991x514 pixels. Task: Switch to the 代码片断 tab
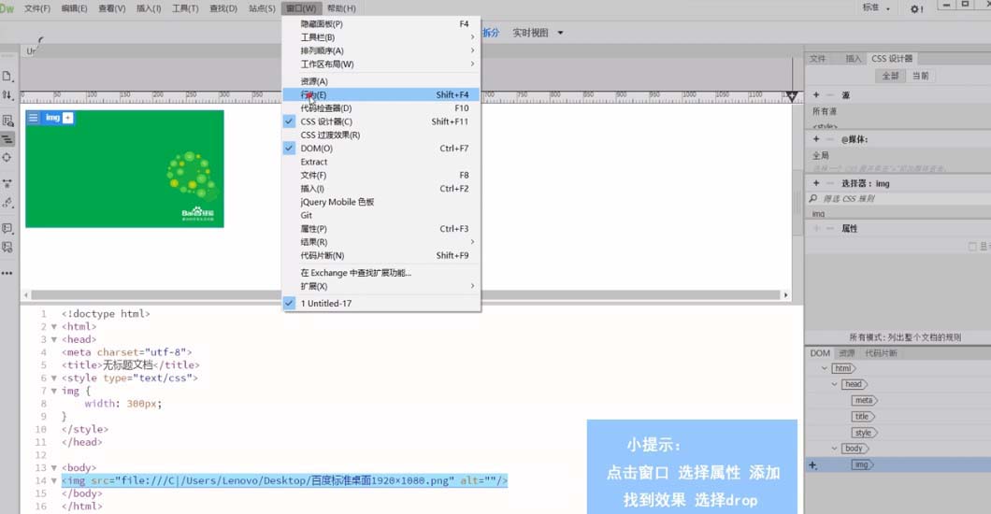pyautogui.click(x=881, y=353)
